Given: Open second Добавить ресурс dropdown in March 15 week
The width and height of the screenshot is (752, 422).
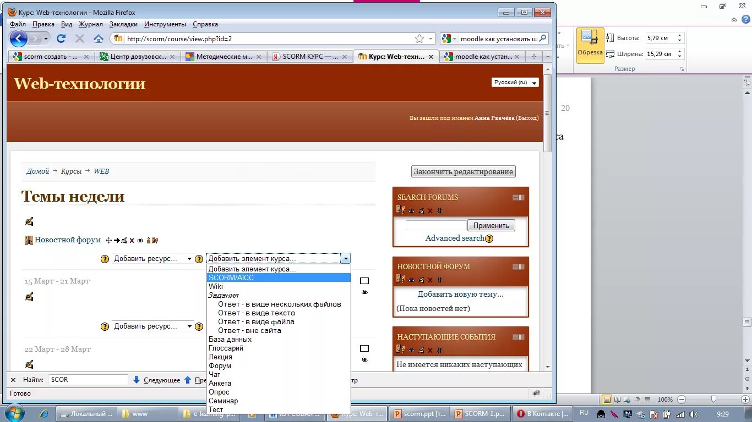Looking at the screenshot, I should [x=153, y=326].
